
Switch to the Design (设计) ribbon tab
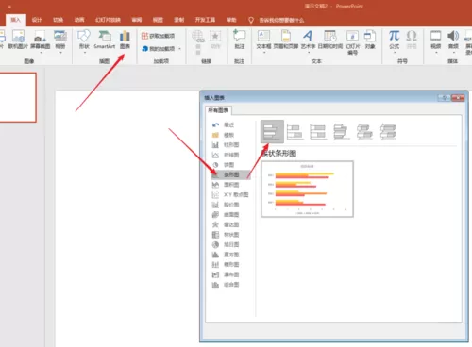(x=37, y=20)
